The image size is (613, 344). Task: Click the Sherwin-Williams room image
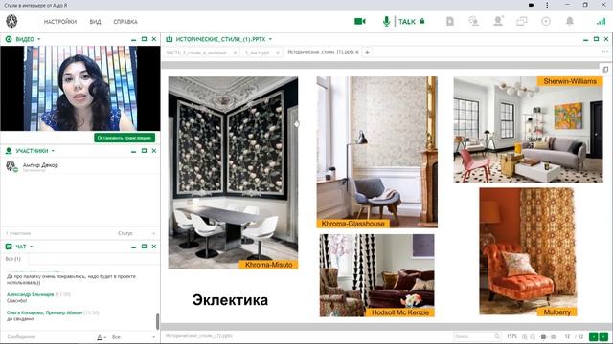[x=528, y=130]
